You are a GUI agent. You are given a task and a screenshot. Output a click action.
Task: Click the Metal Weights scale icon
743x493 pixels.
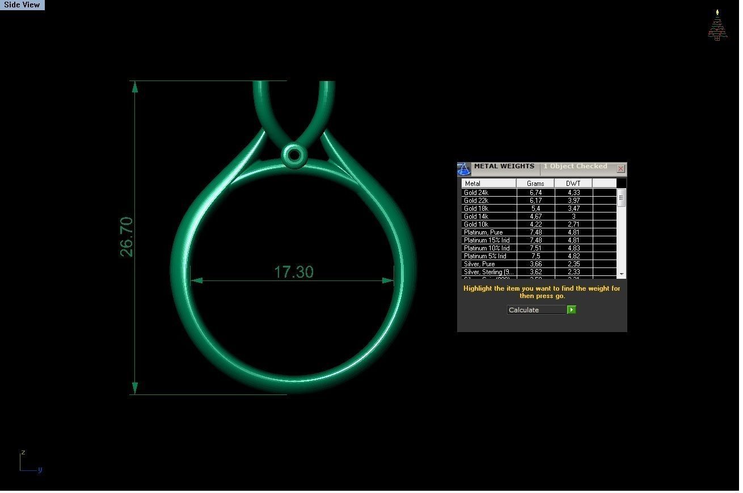[464, 169]
